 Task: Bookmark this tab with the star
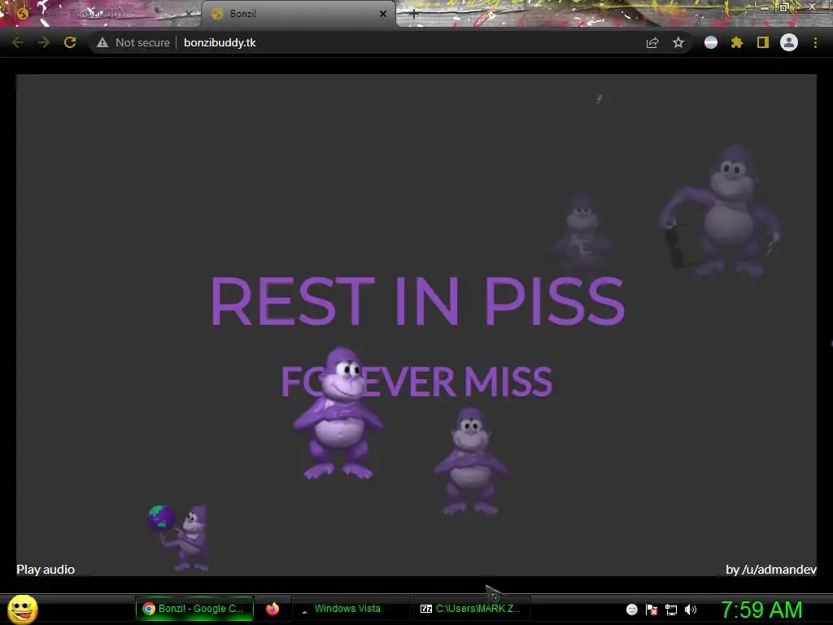coord(678,42)
